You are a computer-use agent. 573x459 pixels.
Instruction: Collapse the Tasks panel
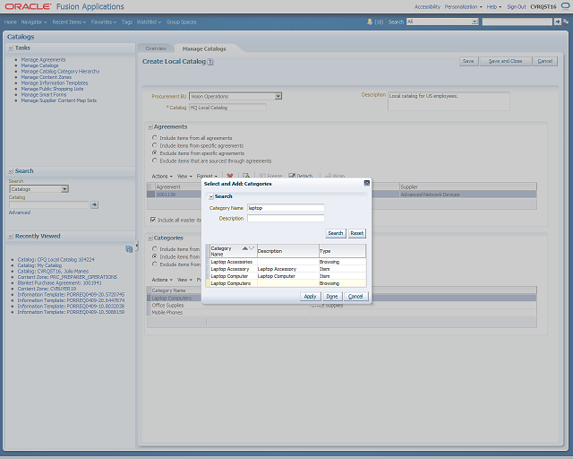pyautogui.click(x=11, y=48)
